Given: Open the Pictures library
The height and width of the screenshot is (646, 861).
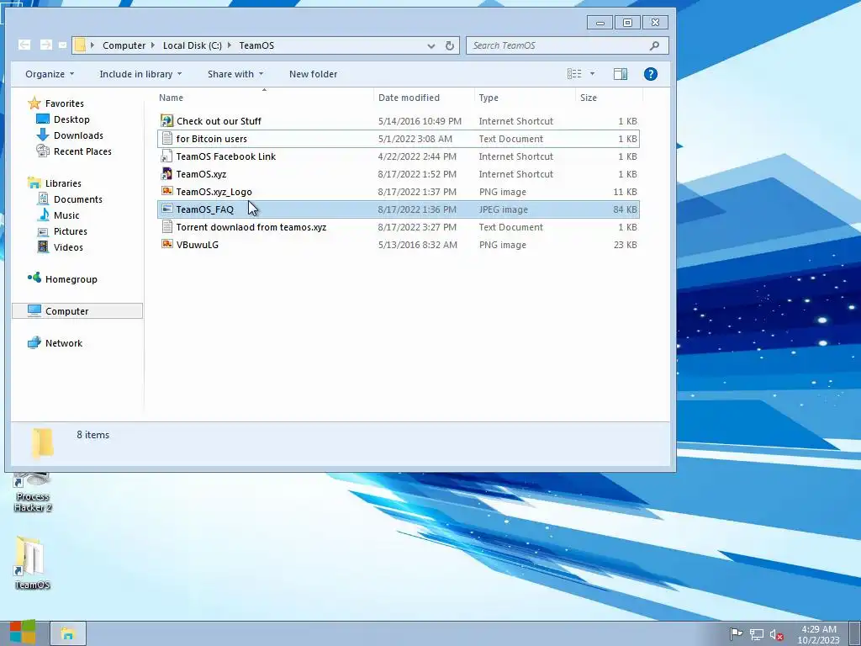Looking at the screenshot, I should [71, 231].
